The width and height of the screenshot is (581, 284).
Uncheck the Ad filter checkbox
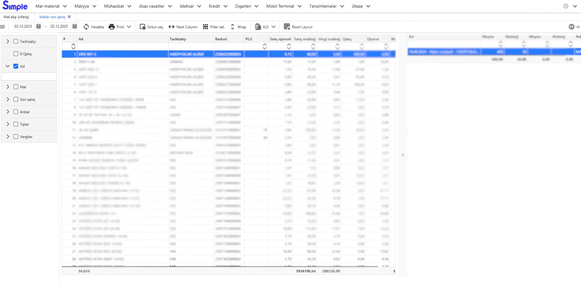point(16,66)
